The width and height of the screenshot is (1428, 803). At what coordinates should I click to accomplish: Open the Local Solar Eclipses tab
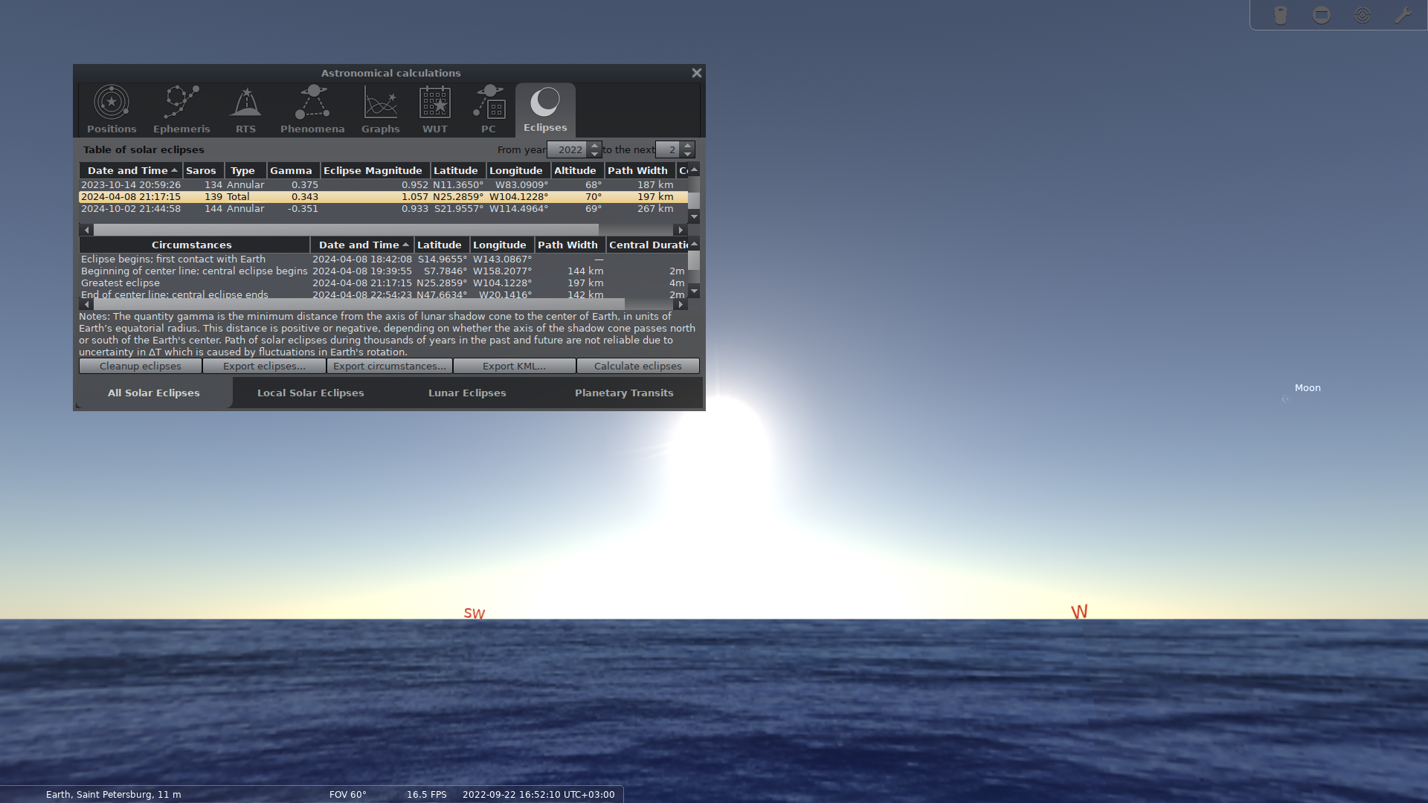[310, 393]
